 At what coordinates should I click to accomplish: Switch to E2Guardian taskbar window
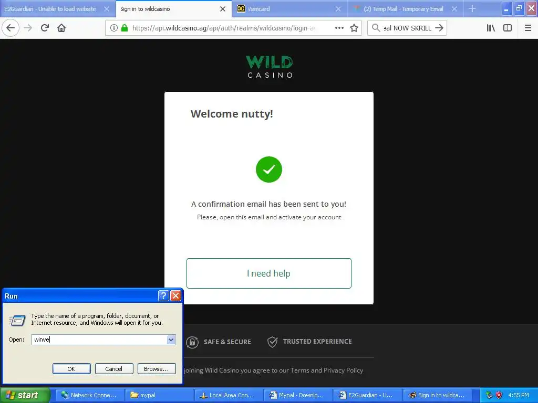pos(367,395)
